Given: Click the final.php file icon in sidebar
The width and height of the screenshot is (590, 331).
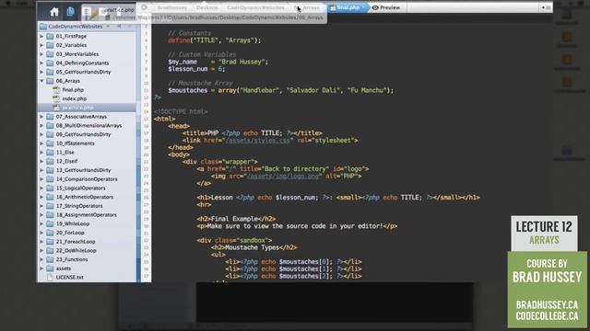Looking at the screenshot, I should [x=56, y=90].
